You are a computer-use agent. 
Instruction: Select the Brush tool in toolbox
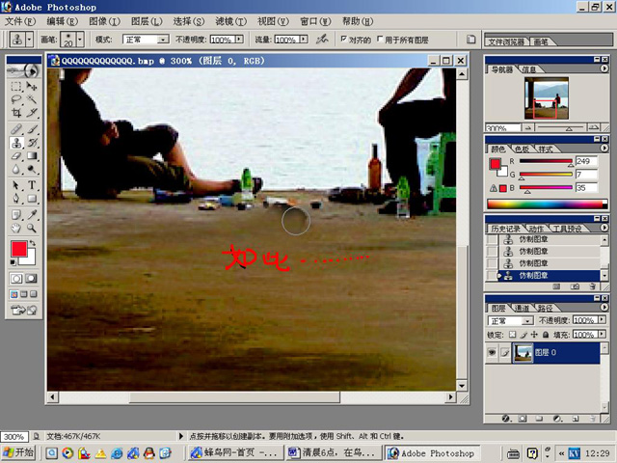(x=32, y=129)
